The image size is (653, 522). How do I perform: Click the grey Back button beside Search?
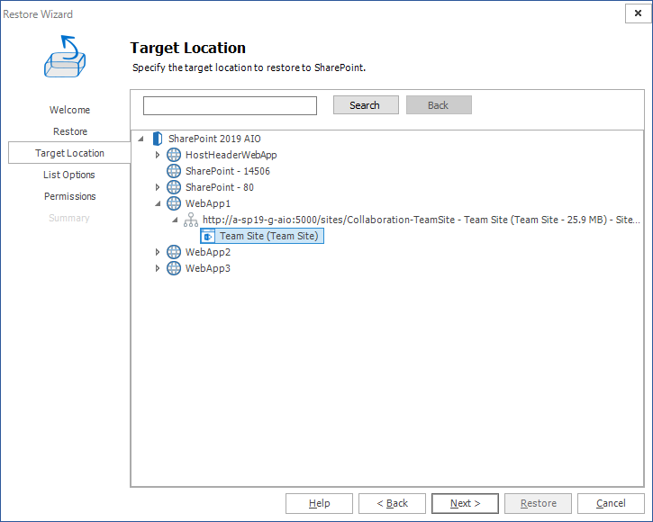click(439, 105)
